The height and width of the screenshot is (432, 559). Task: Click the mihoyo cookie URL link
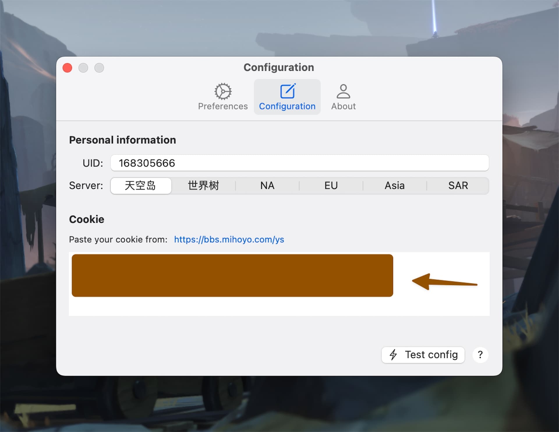pyautogui.click(x=229, y=239)
